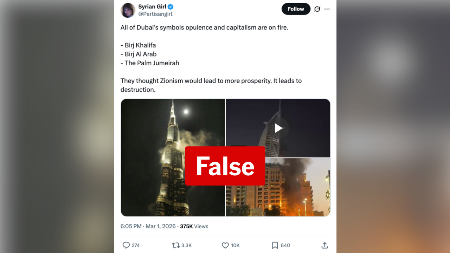This screenshot has height=253, width=450.
Task: Open the more options menu via the ellipsis
Action: (x=327, y=9)
